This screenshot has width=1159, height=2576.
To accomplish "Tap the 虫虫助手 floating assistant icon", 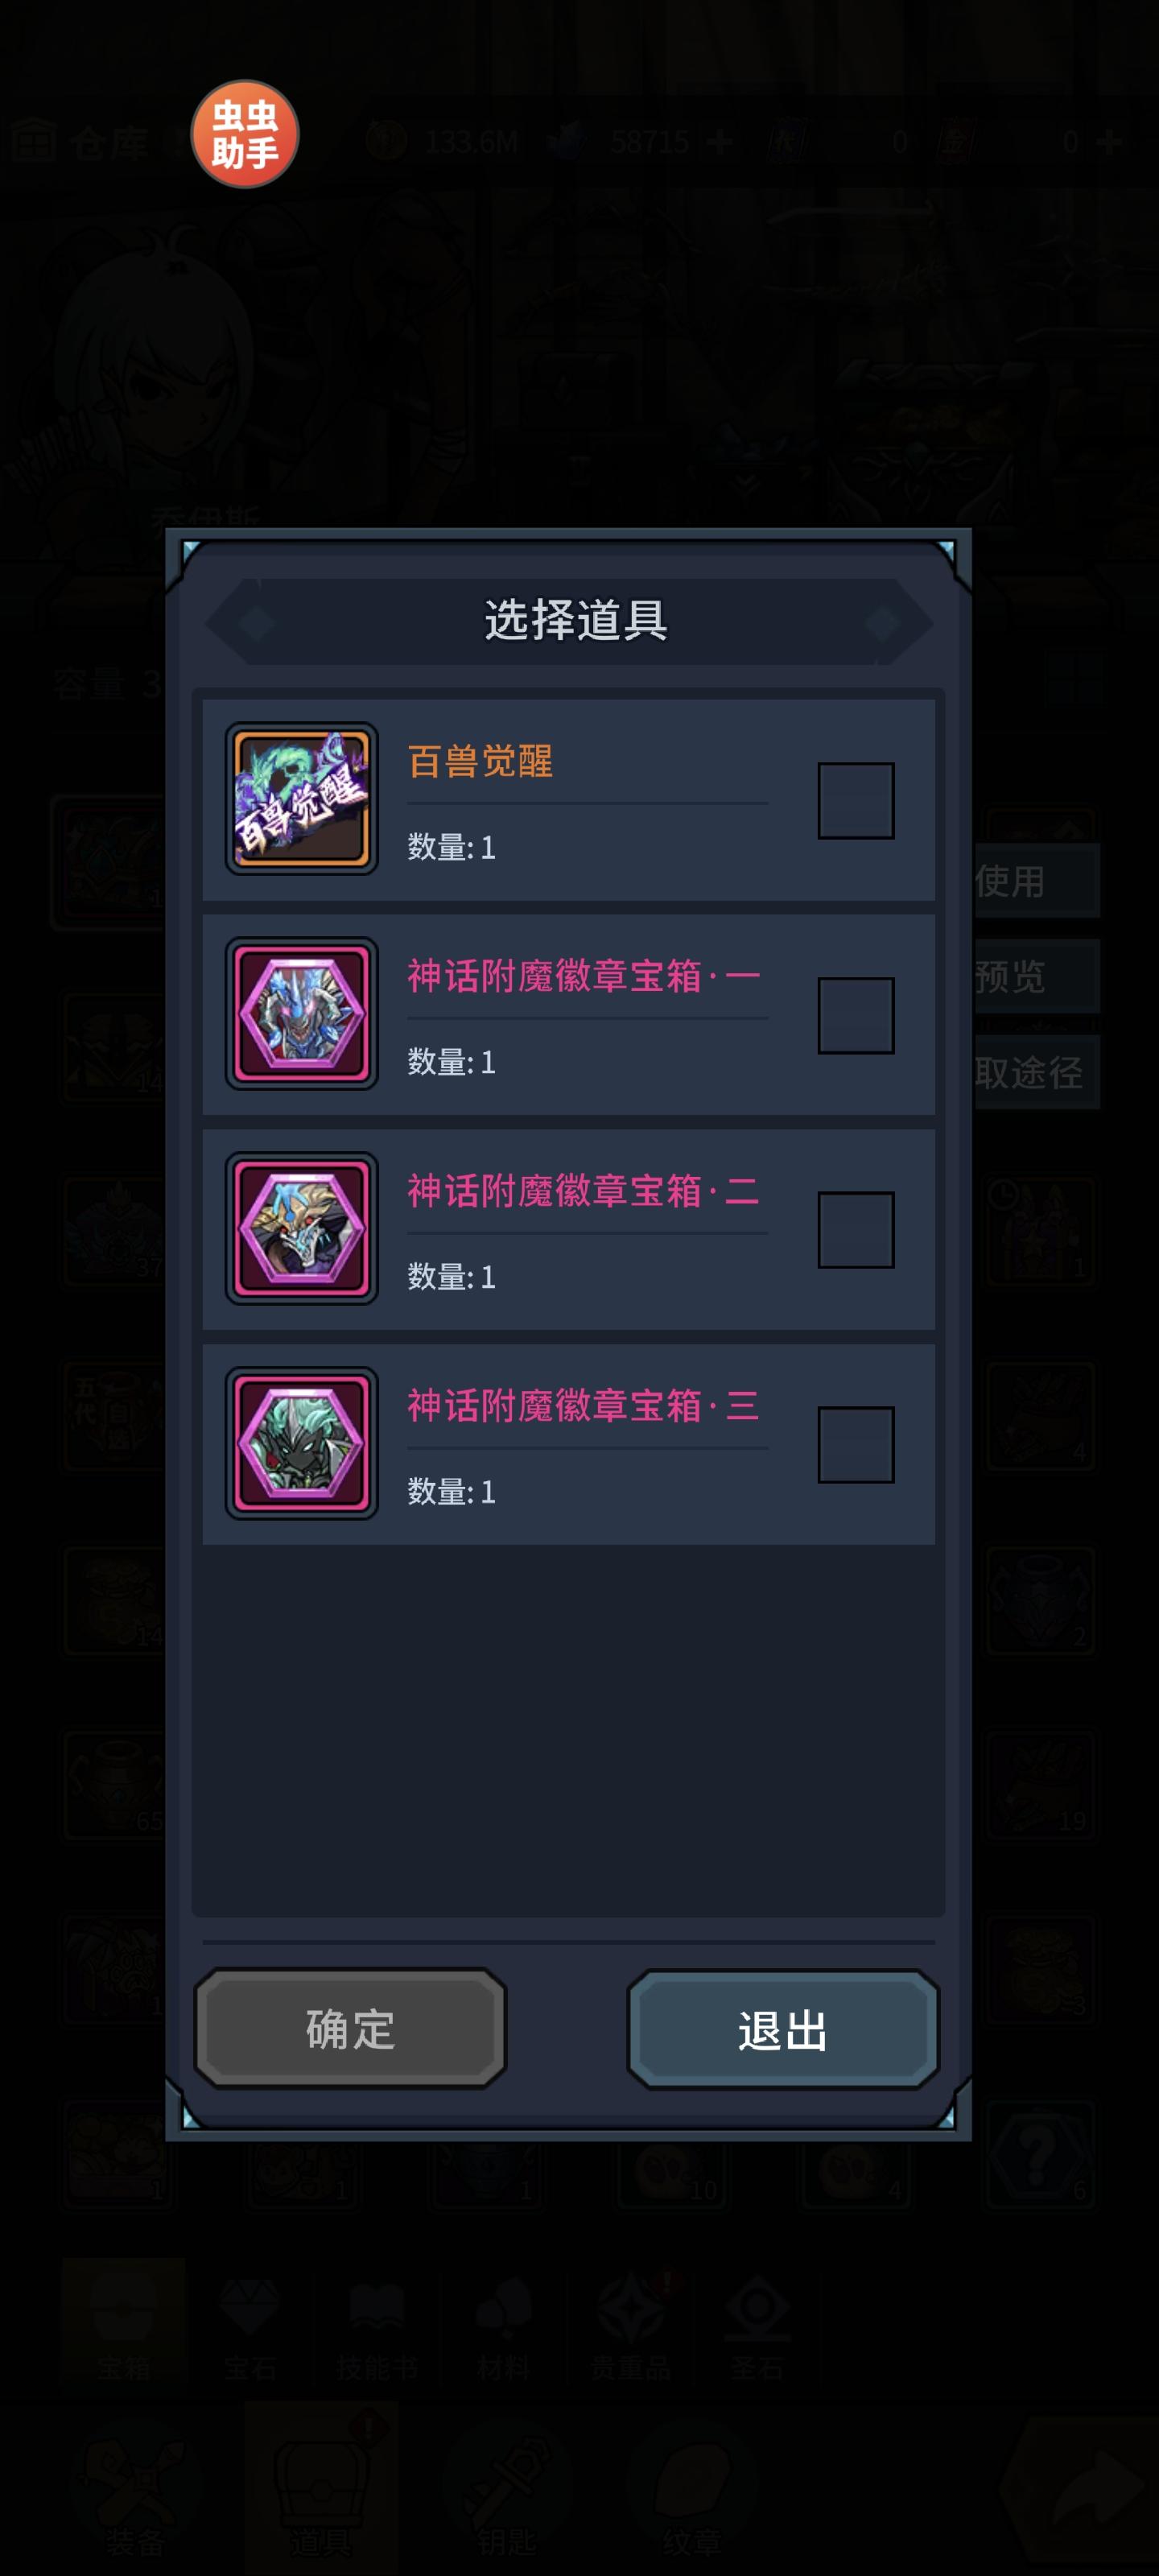I will [x=244, y=134].
